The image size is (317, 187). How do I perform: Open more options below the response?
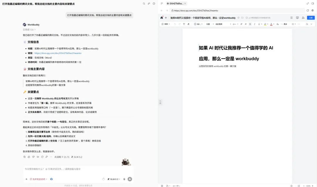51,157
